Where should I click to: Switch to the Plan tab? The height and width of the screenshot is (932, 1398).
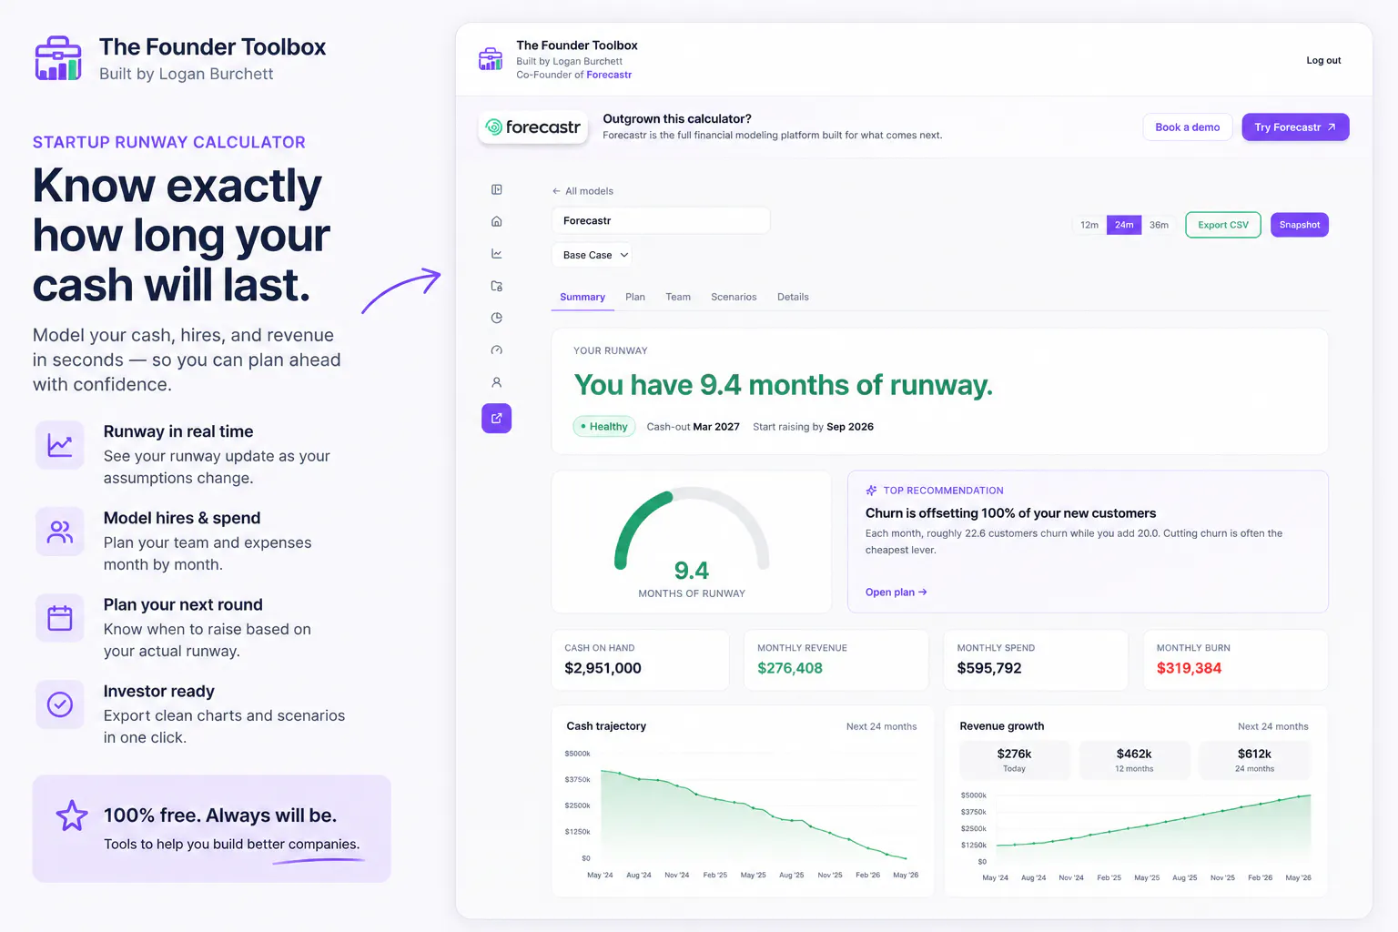pyautogui.click(x=635, y=297)
